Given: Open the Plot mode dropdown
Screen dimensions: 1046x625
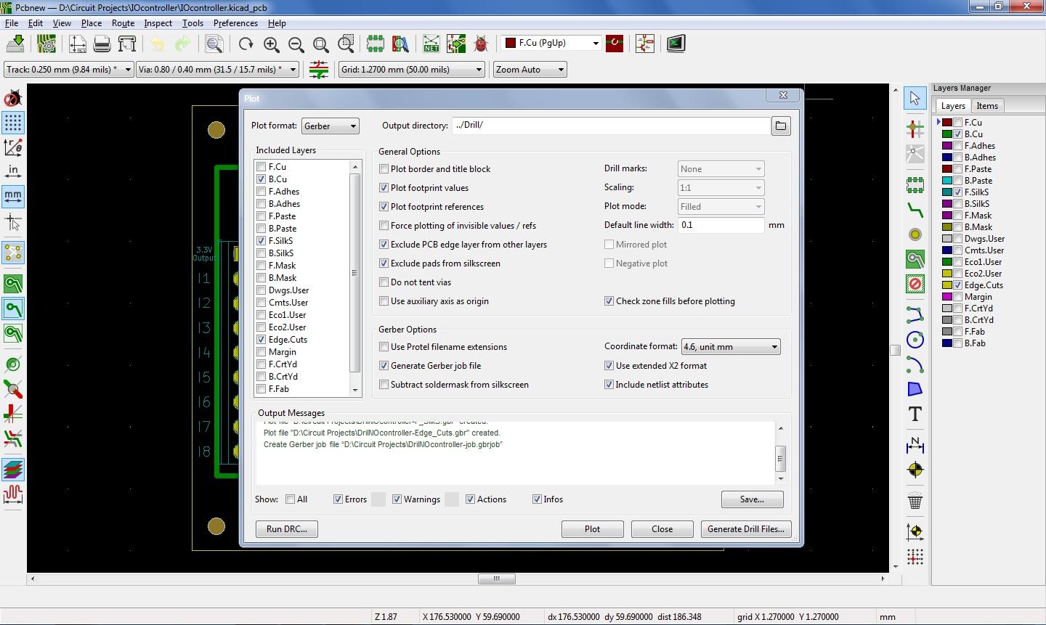Looking at the screenshot, I should pos(721,207).
